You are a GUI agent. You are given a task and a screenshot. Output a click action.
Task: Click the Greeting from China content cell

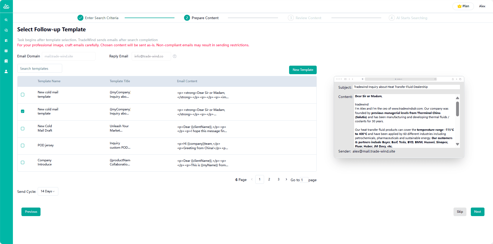203,146
